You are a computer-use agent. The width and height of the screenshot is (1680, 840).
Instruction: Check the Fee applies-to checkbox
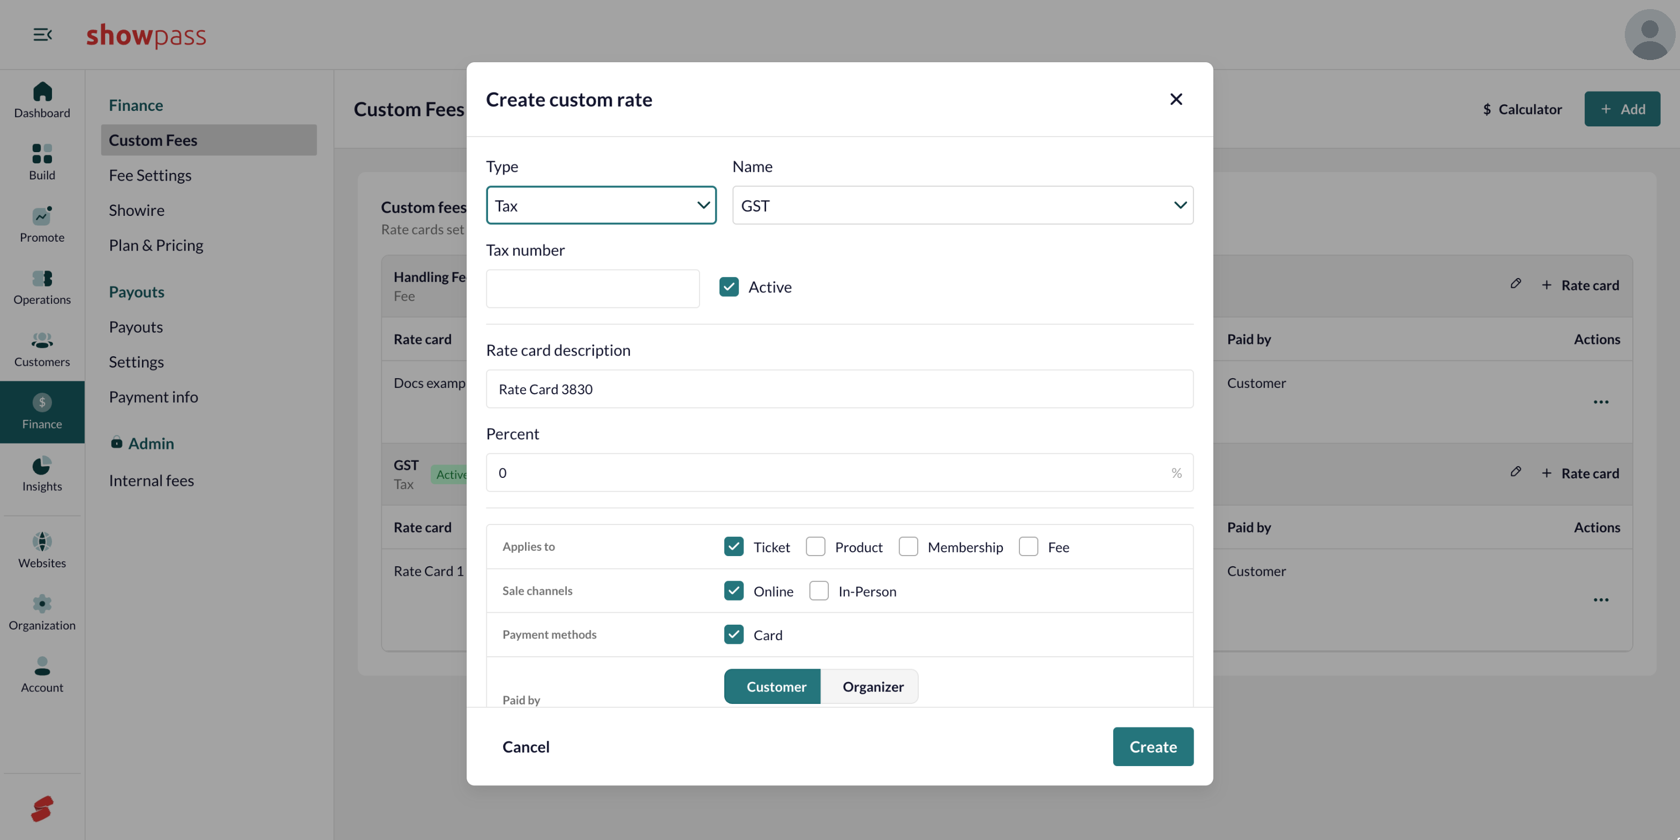(1029, 546)
